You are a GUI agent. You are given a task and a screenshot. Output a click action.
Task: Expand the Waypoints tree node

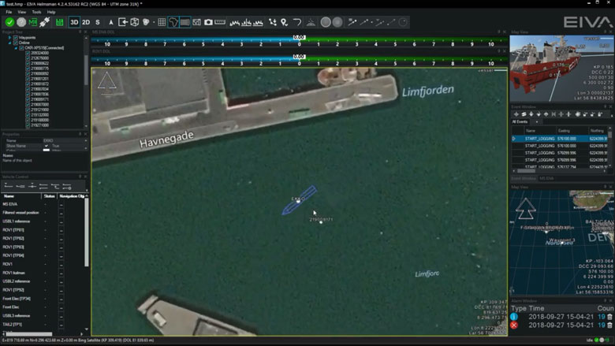pos(9,38)
